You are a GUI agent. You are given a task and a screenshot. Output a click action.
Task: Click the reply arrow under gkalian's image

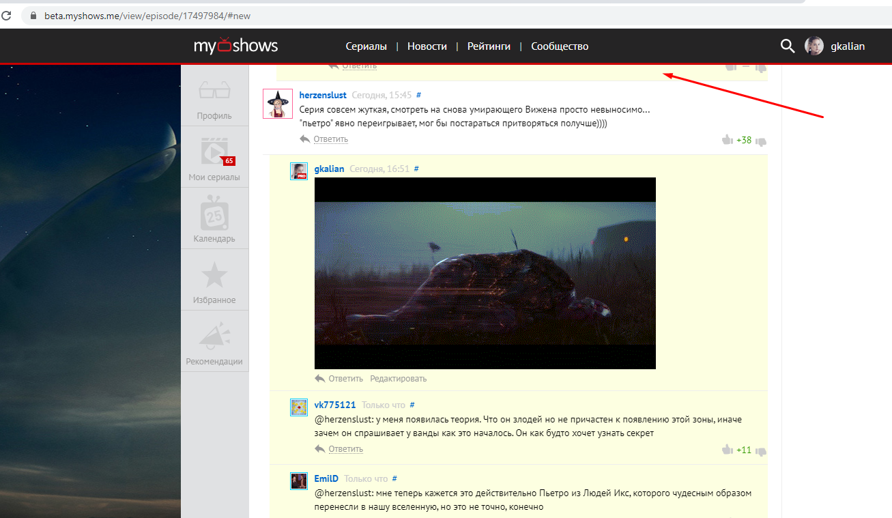[x=320, y=378]
